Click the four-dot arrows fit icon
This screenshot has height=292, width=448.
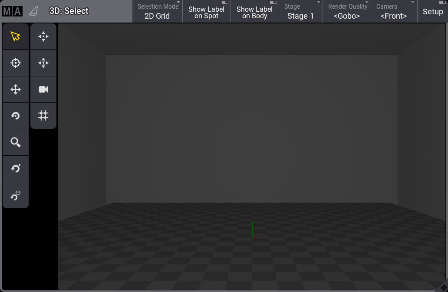pos(43,37)
